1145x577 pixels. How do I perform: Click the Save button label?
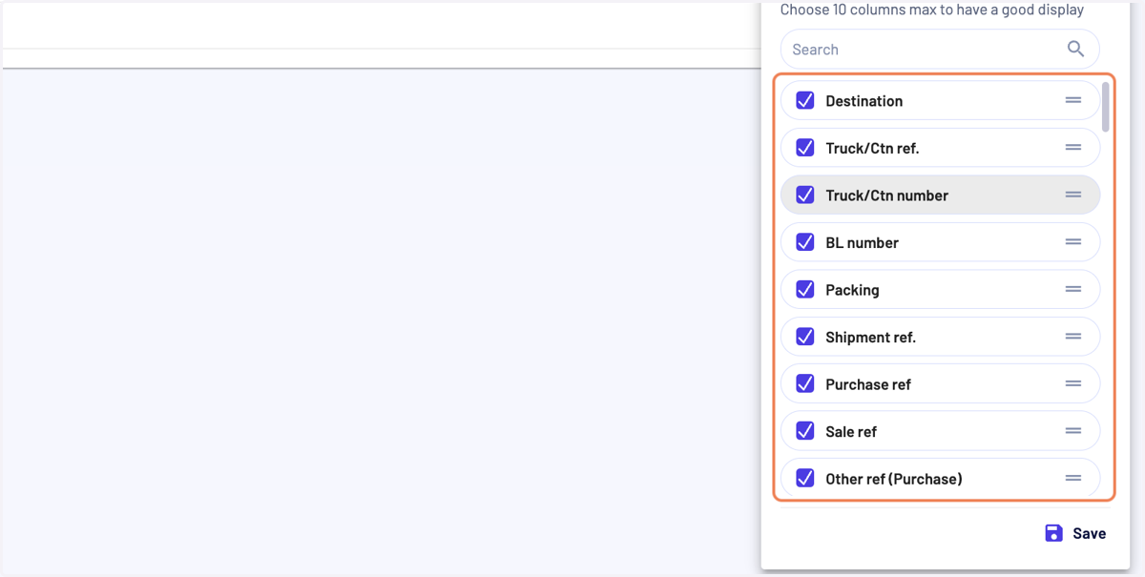pos(1090,533)
